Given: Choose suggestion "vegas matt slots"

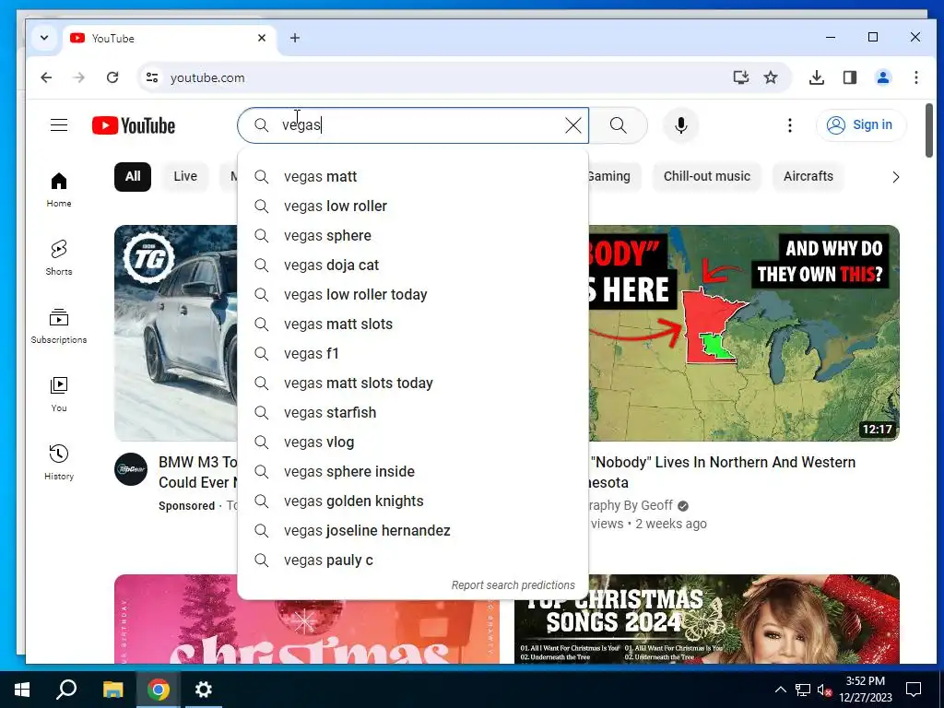Looking at the screenshot, I should [413, 324].
